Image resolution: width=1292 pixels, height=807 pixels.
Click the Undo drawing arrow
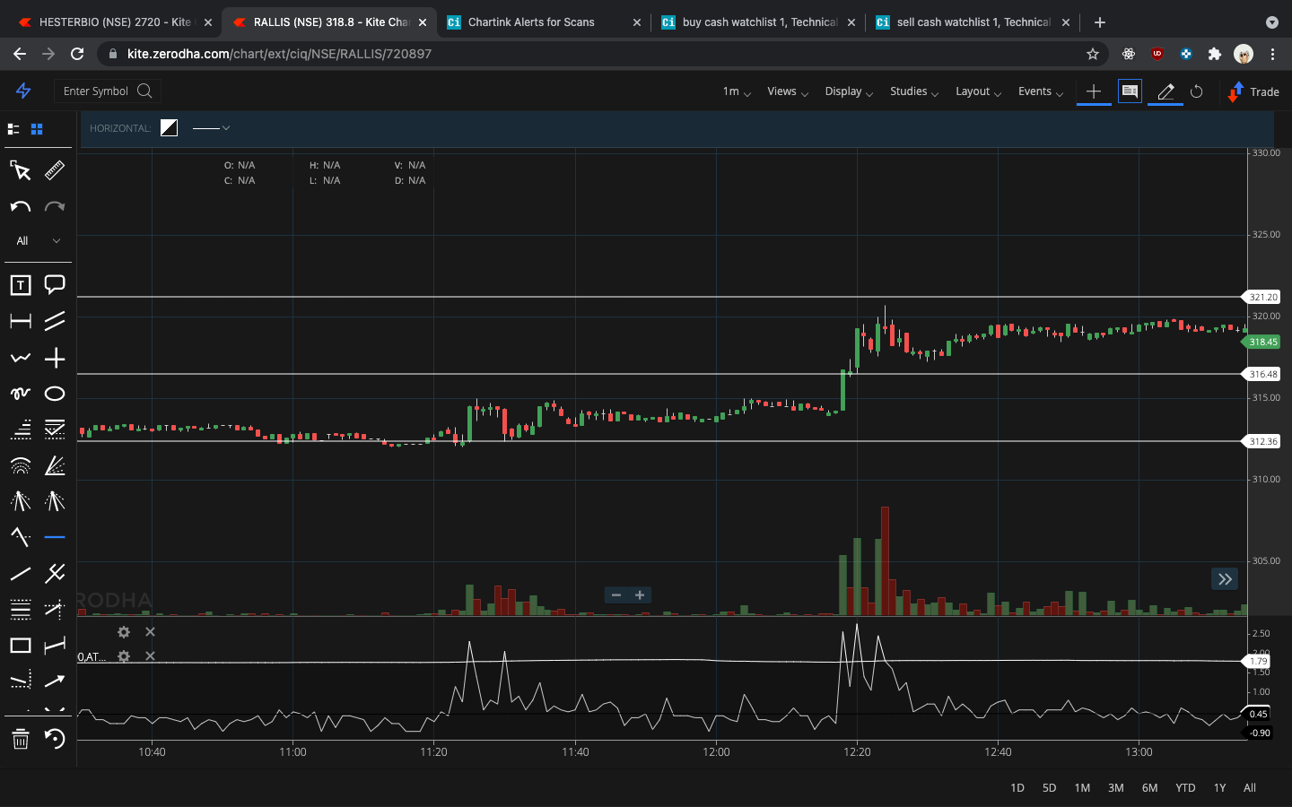coord(20,207)
